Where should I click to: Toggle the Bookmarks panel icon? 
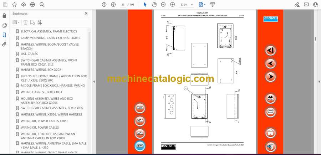click(4, 35)
